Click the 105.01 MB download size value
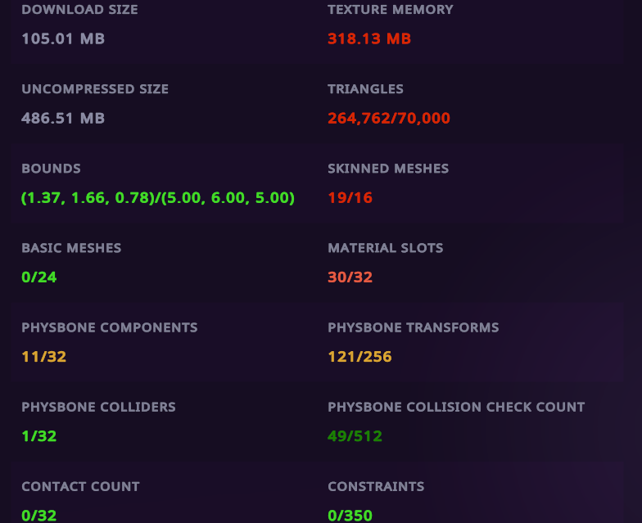Viewport: 642px width, 523px height. click(63, 39)
